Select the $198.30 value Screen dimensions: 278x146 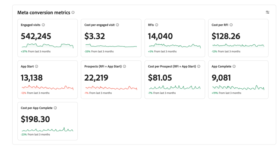click(35, 119)
